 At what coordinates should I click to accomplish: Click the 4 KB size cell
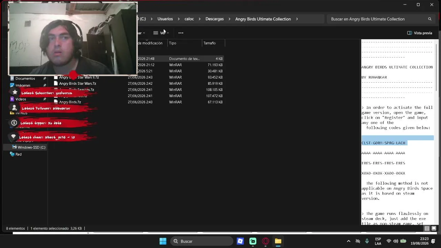pos(219,59)
